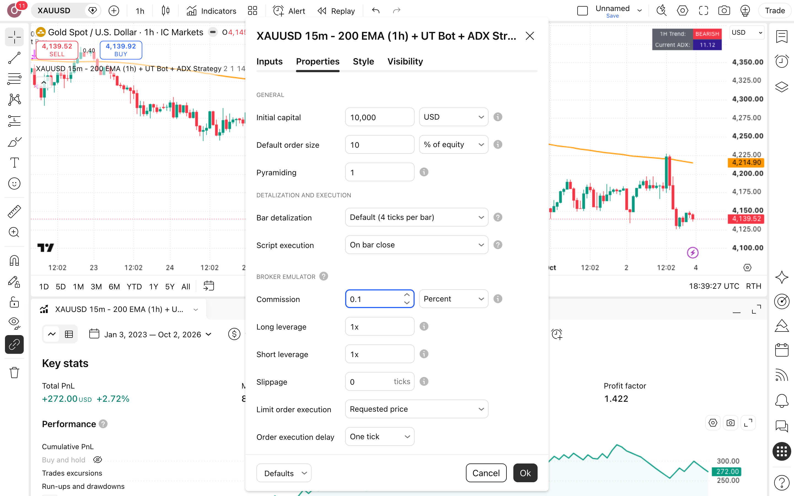Activate the zoom in tool
Viewport: 794px width, 496px height.
click(x=14, y=232)
